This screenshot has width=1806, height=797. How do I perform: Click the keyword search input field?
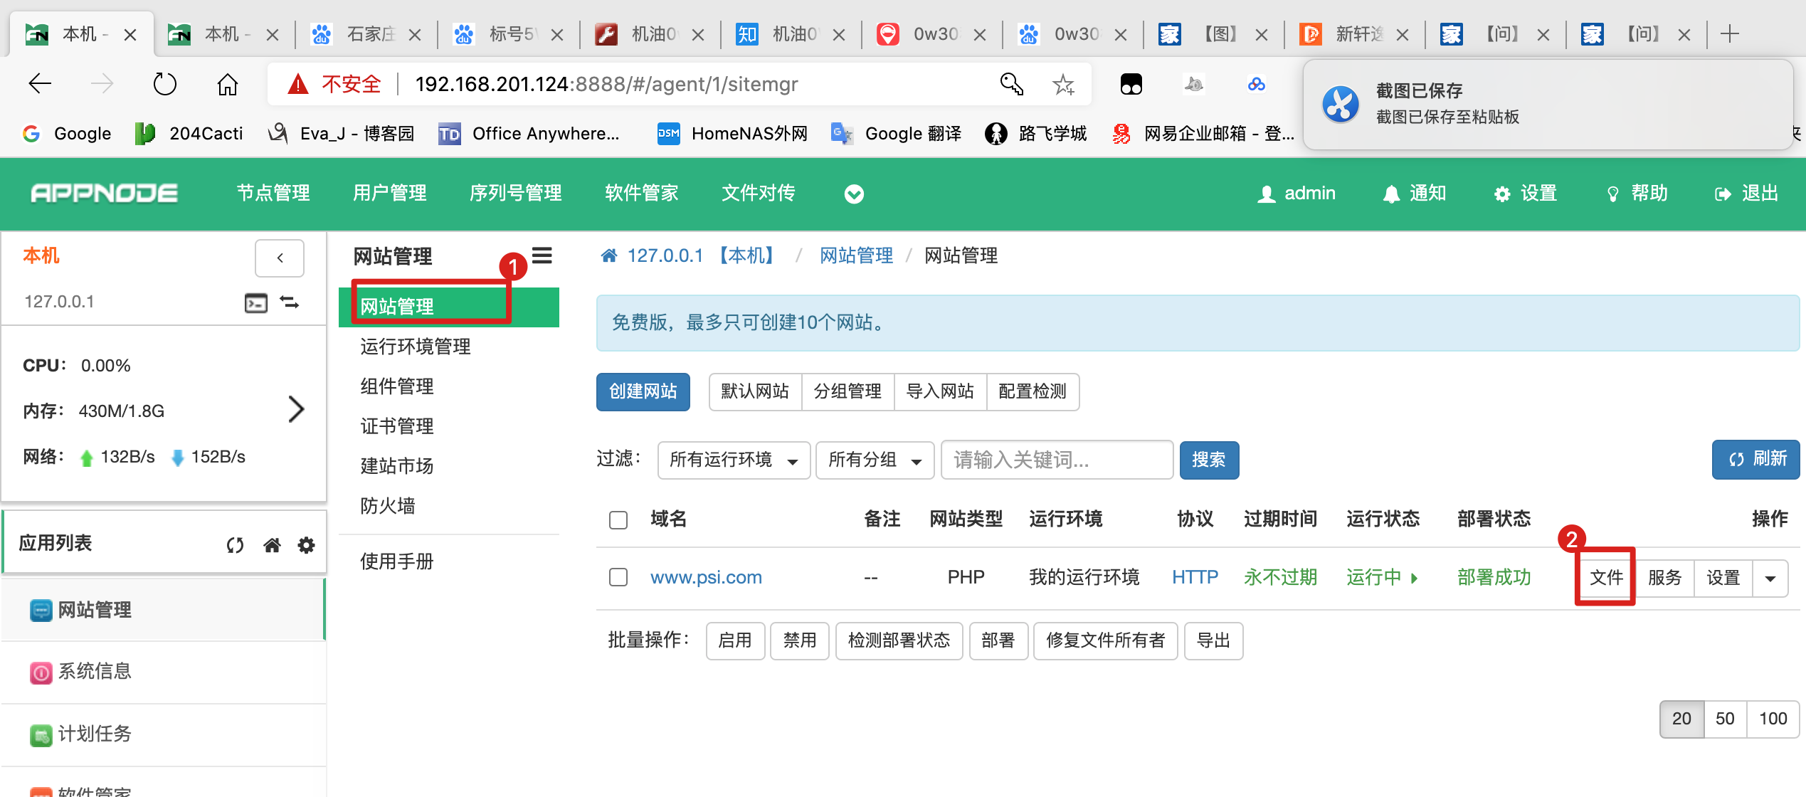point(1056,460)
